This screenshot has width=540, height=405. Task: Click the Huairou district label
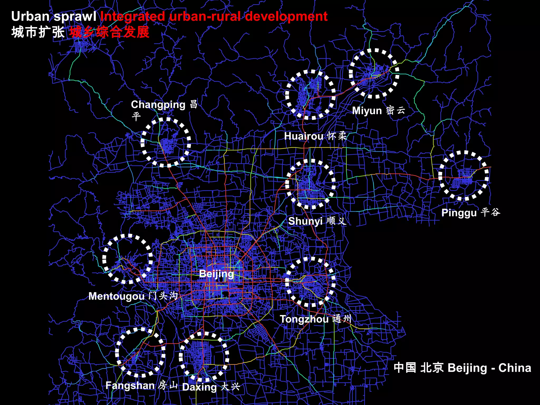click(x=315, y=136)
